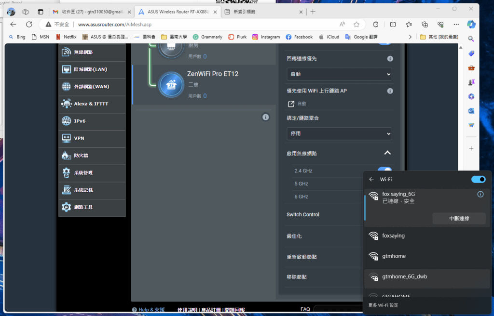Click the 系統管理 administration gear icon

click(66, 173)
